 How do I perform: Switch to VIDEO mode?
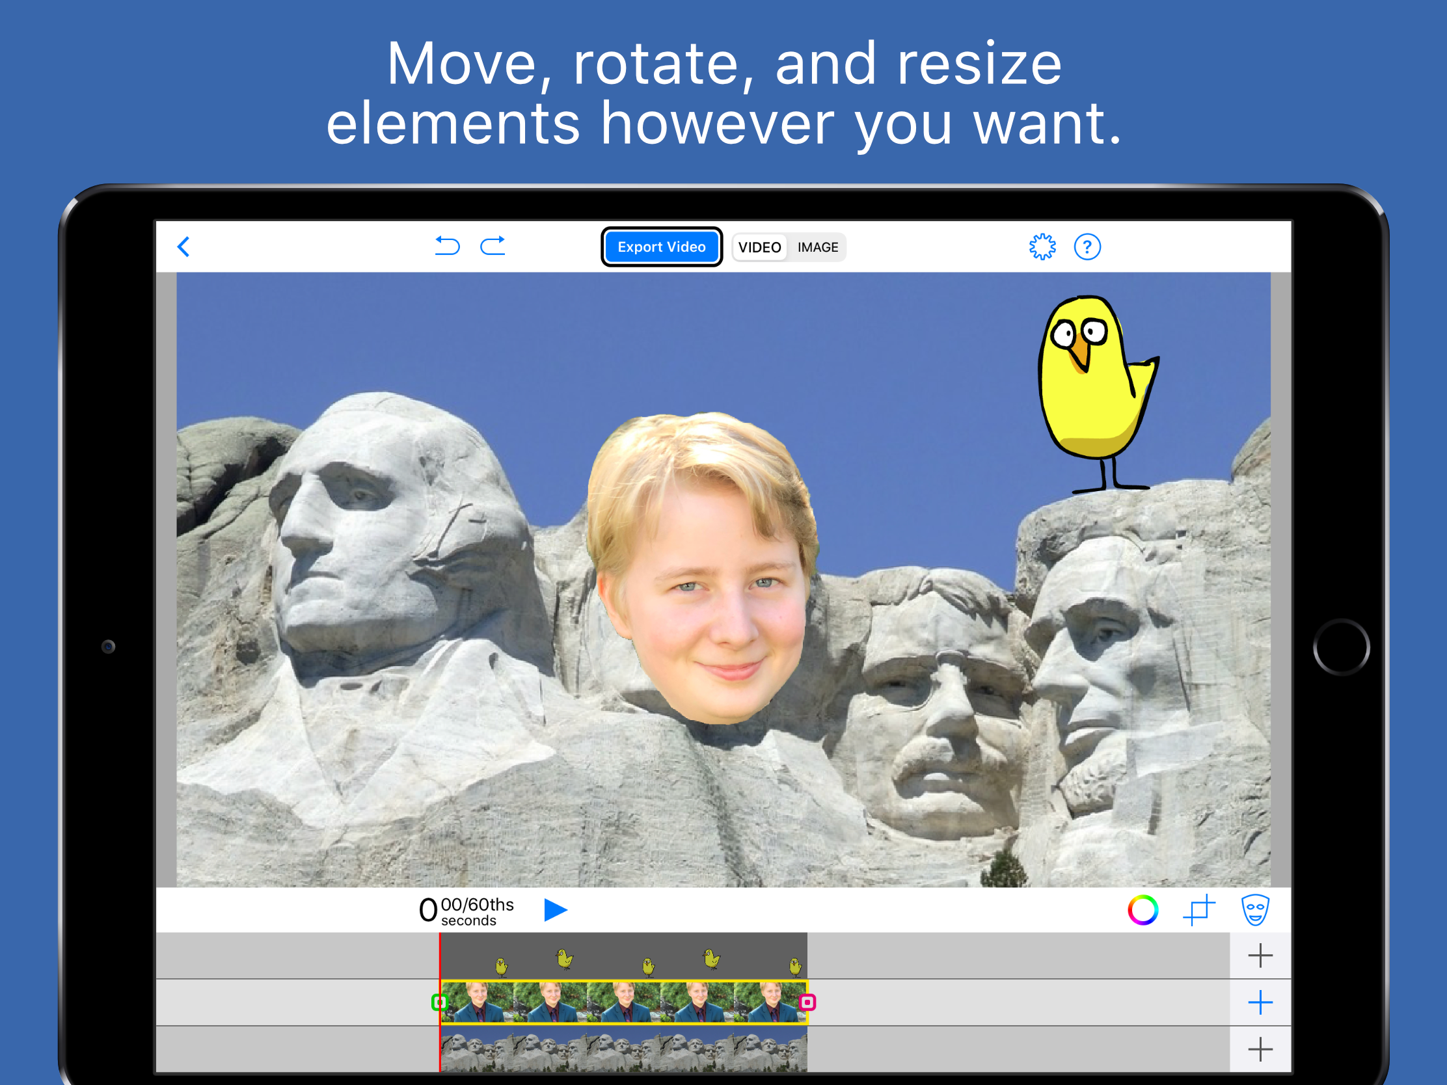coord(759,247)
